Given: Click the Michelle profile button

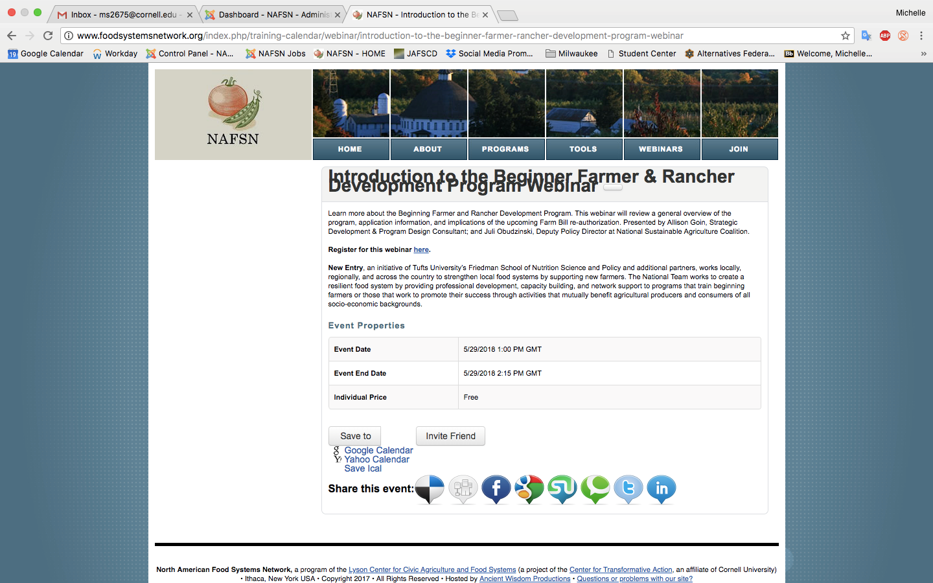Looking at the screenshot, I should click(x=910, y=13).
